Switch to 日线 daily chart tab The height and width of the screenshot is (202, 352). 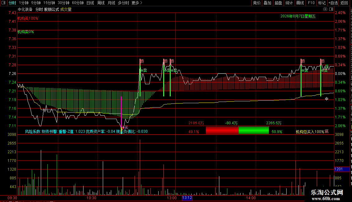click(x=90, y=3)
